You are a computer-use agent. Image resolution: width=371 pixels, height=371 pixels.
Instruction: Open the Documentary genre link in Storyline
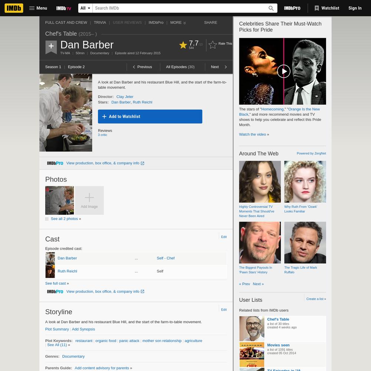[73, 356]
